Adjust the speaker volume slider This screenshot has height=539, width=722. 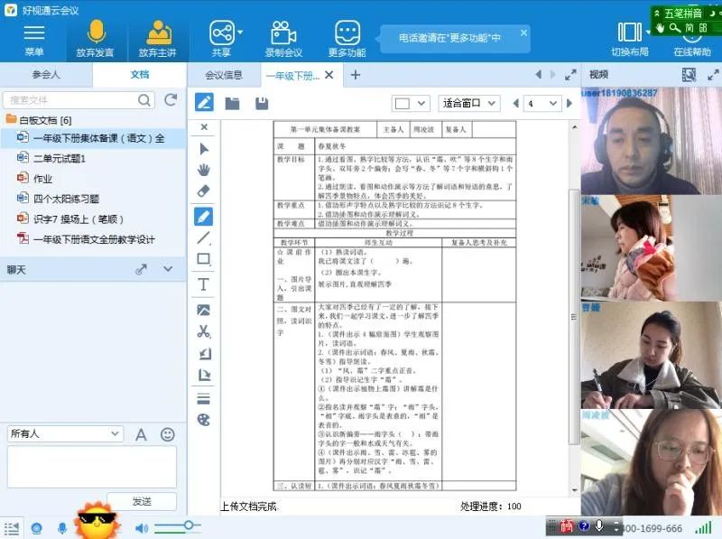pos(188,525)
